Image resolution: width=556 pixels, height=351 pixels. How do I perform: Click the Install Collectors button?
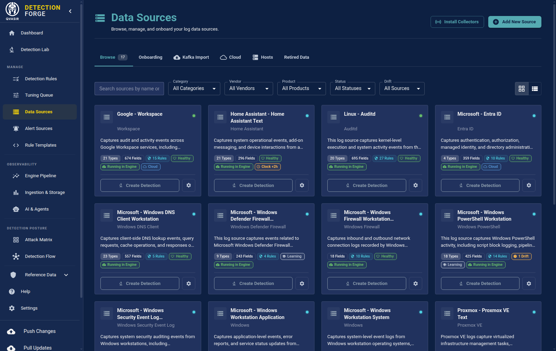[457, 22]
